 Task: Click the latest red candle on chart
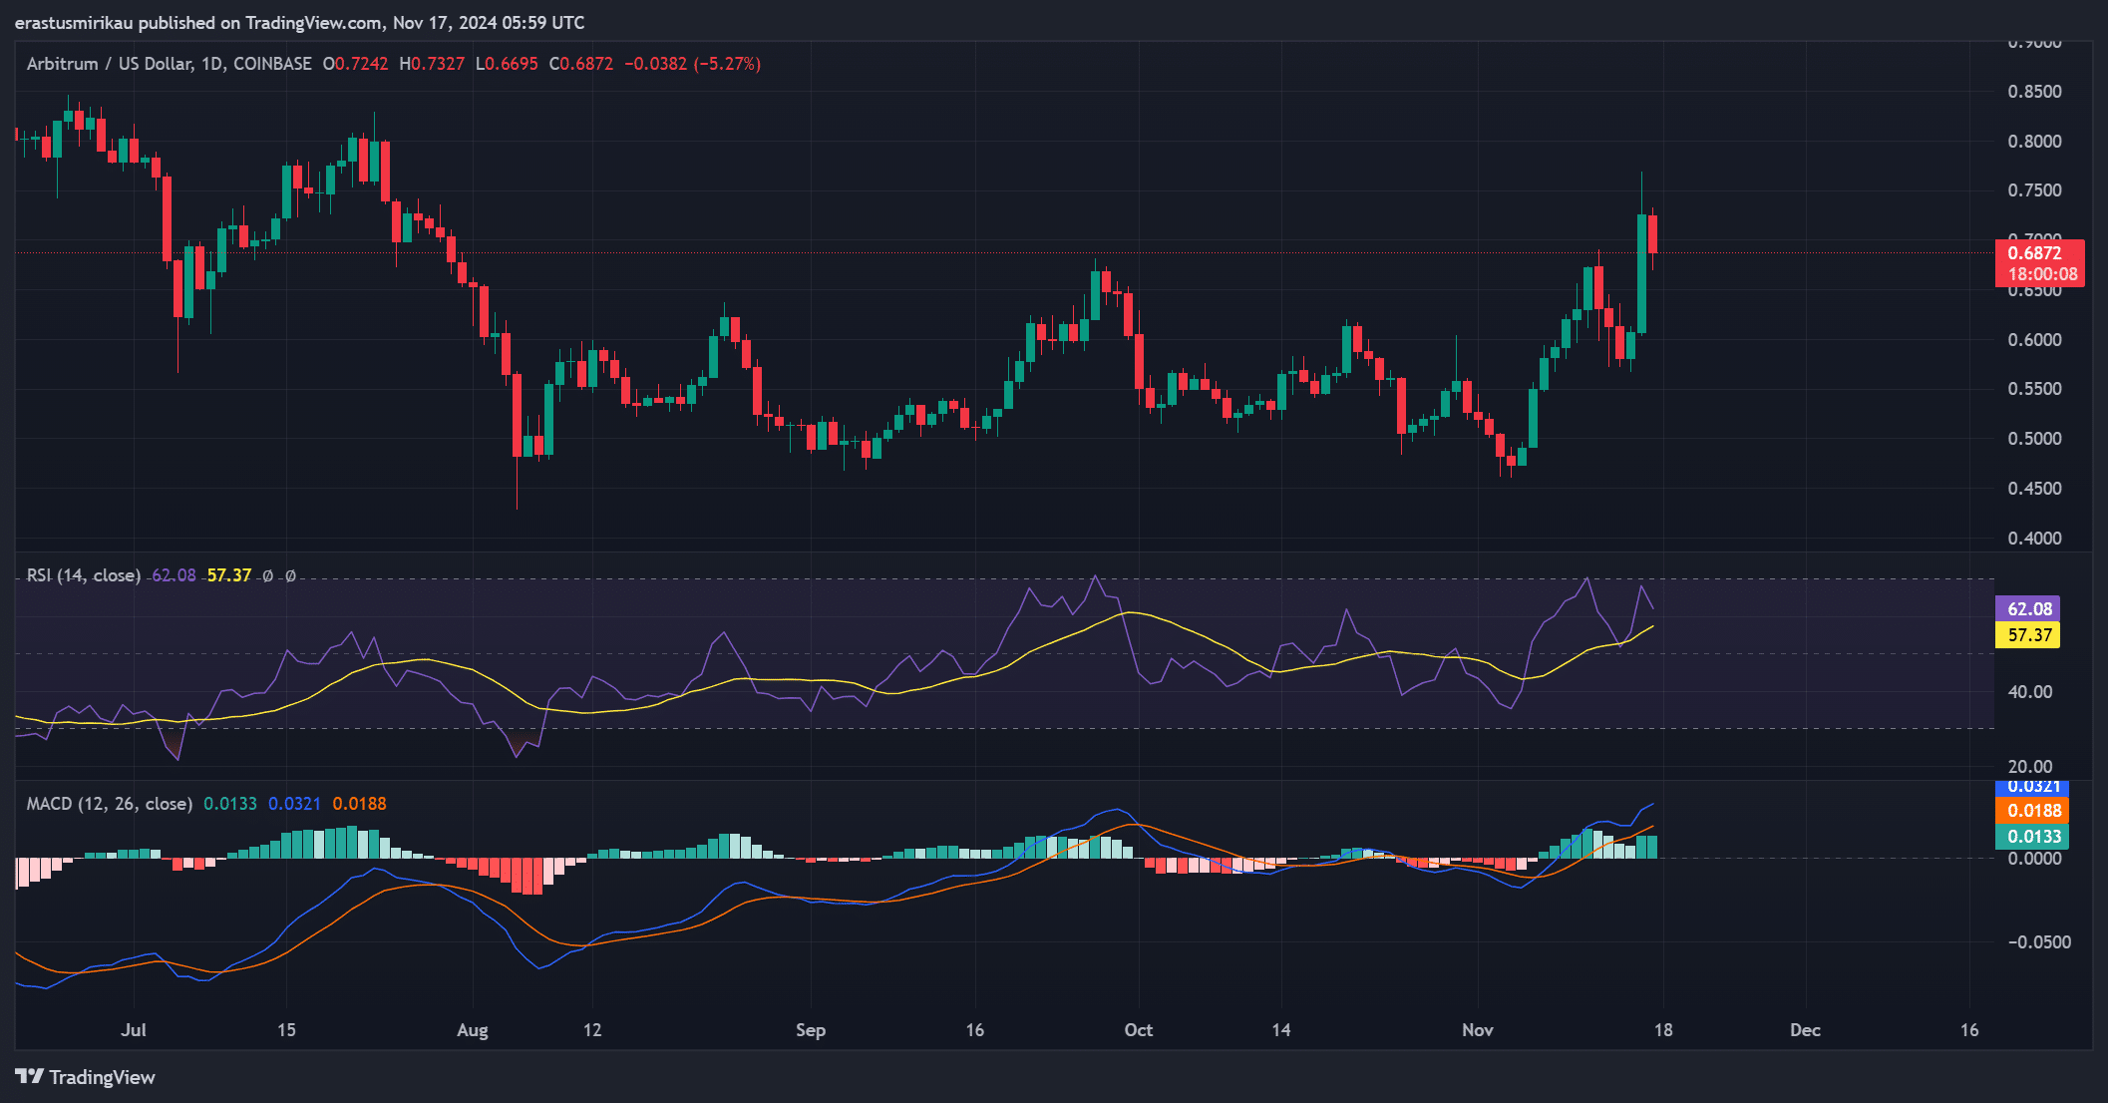[x=1652, y=234]
